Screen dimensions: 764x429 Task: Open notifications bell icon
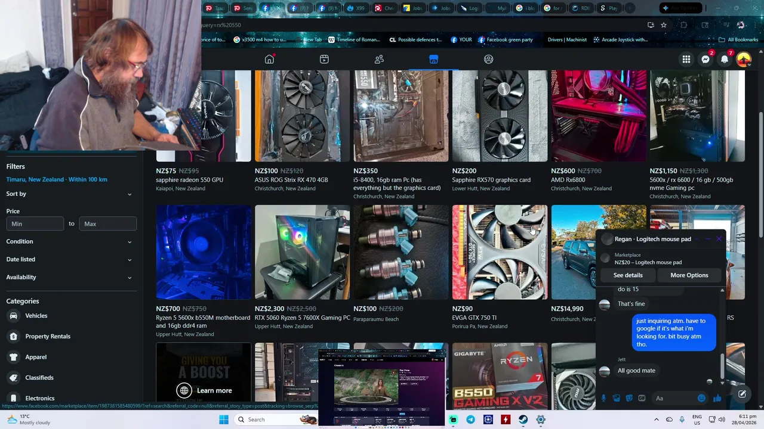point(725,59)
